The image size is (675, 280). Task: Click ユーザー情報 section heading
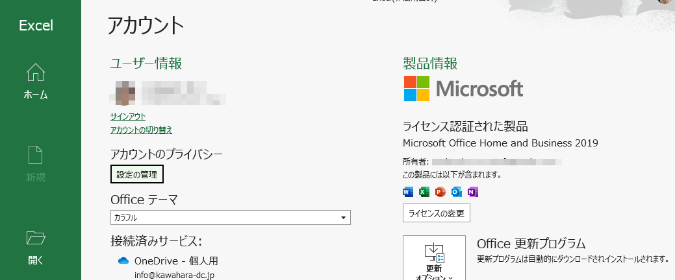coord(146,64)
